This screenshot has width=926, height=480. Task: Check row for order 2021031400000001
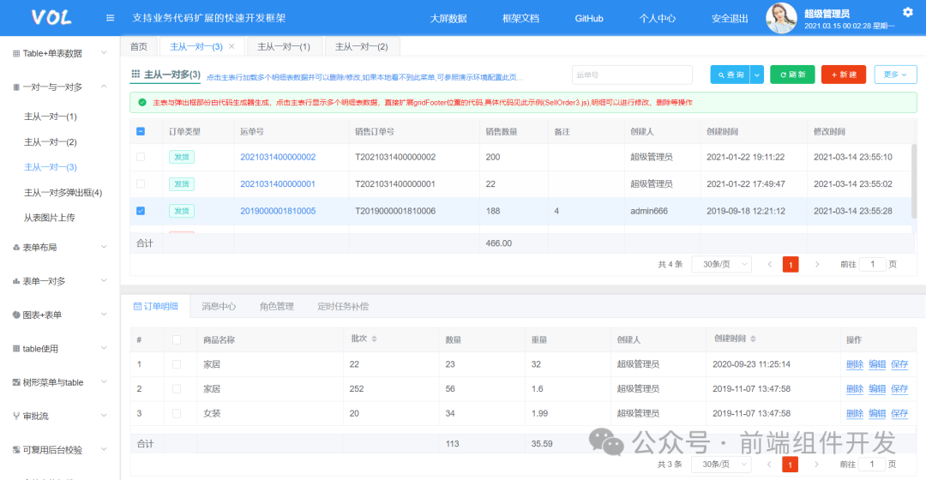141,184
